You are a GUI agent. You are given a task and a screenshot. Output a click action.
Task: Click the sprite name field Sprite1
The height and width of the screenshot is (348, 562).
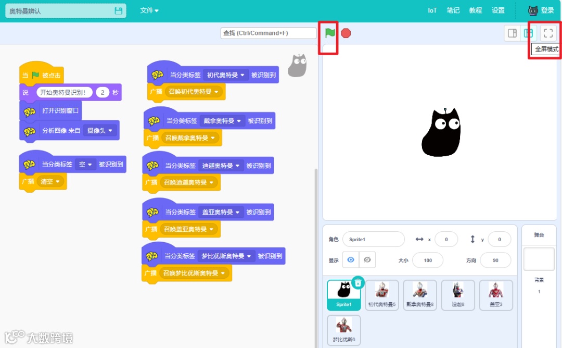[374, 239]
